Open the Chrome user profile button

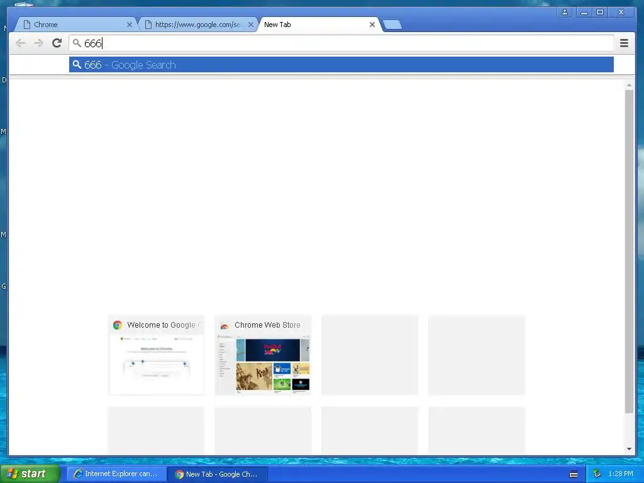click(565, 12)
